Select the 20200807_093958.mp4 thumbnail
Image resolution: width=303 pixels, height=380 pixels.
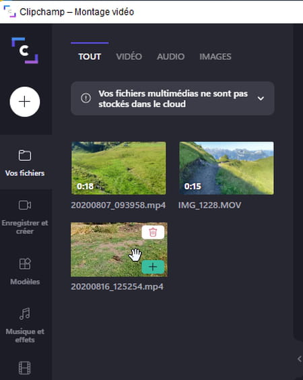(x=119, y=168)
